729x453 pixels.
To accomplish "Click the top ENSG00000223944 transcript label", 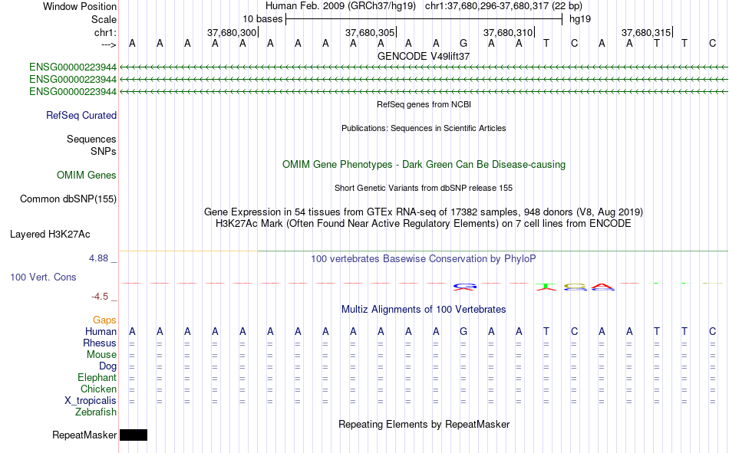I will pyautogui.click(x=73, y=67).
